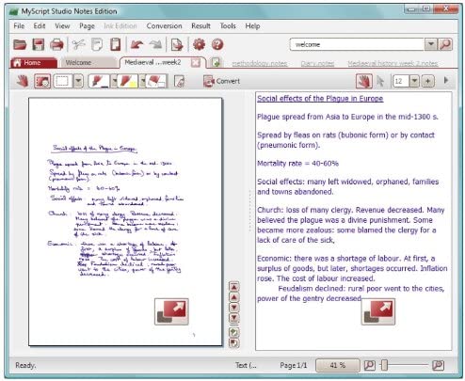Select the Mediaeval ...week2 tab

[x=152, y=62]
